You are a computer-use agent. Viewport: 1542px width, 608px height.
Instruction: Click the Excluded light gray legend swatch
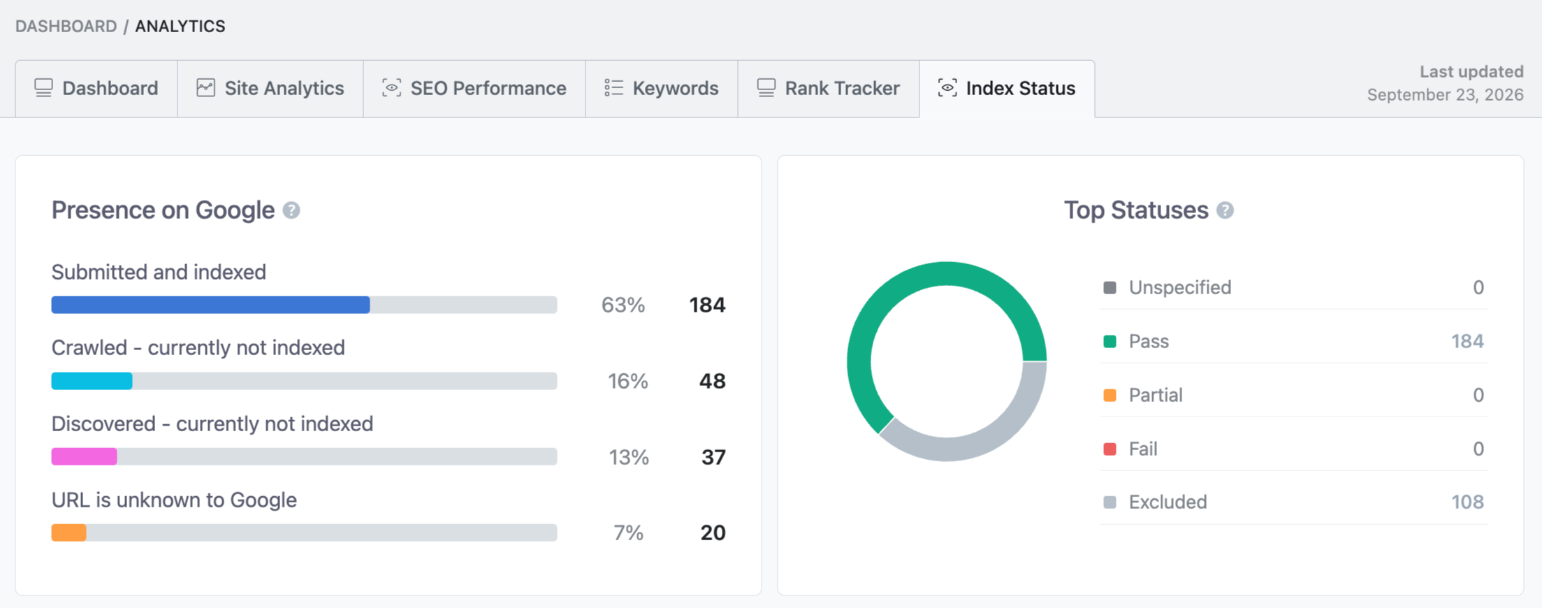pos(1110,502)
